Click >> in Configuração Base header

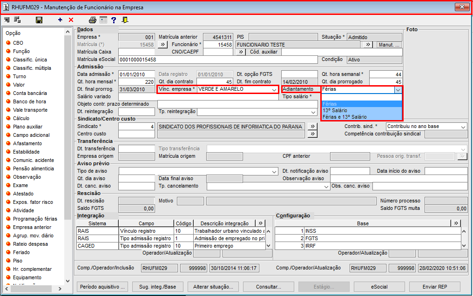point(456,223)
